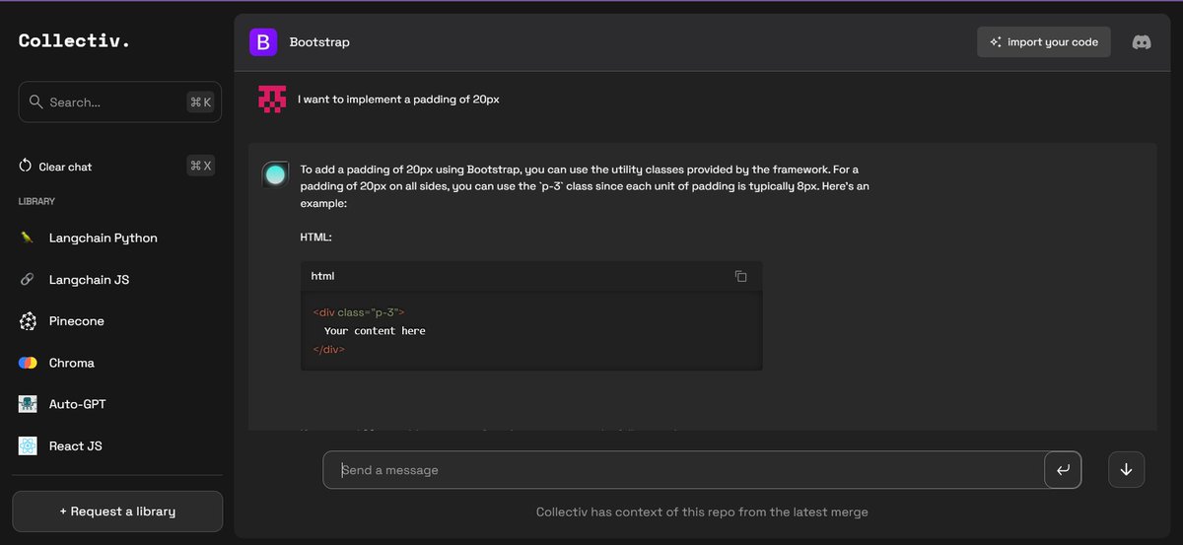Screen dimensions: 1183x545
Task: Select the React JS library
Action: [76, 445]
